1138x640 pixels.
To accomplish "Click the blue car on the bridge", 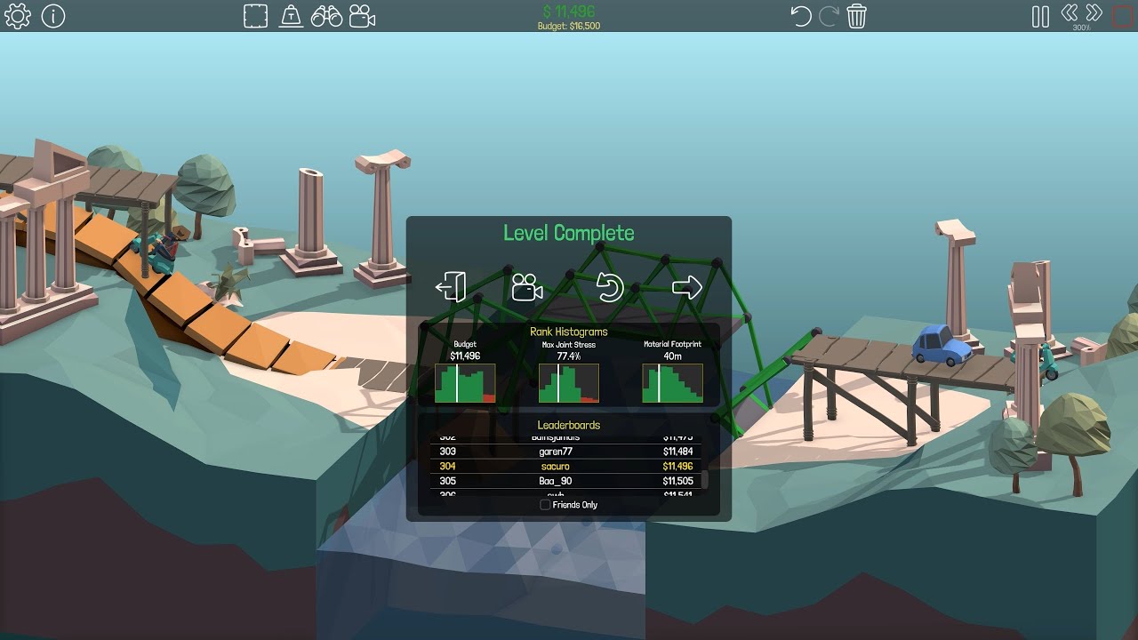I will pyautogui.click(x=942, y=345).
